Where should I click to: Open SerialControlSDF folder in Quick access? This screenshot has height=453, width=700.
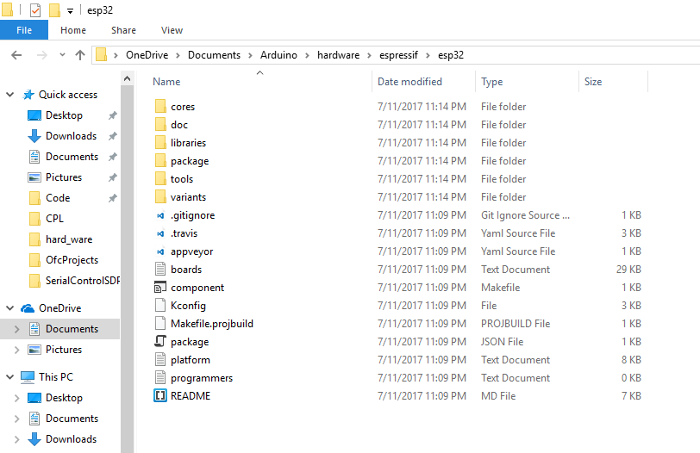[83, 281]
